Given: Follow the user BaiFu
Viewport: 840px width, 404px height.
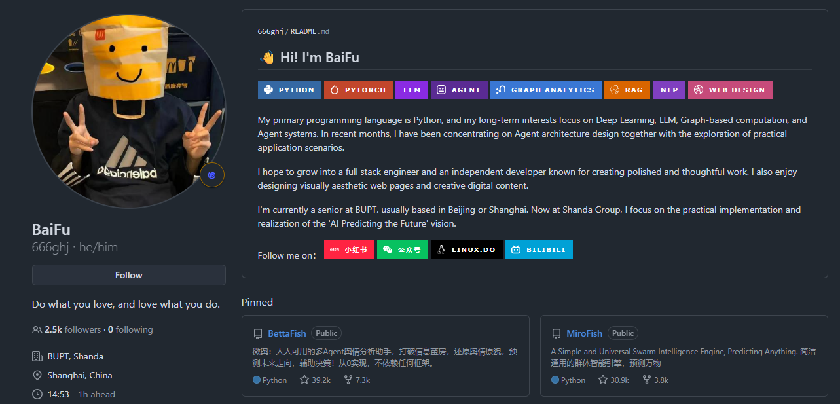Looking at the screenshot, I should 128,275.
